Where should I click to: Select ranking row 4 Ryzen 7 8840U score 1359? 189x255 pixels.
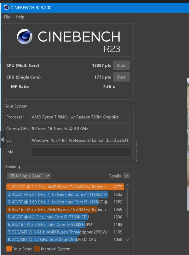[x=65, y=209]
